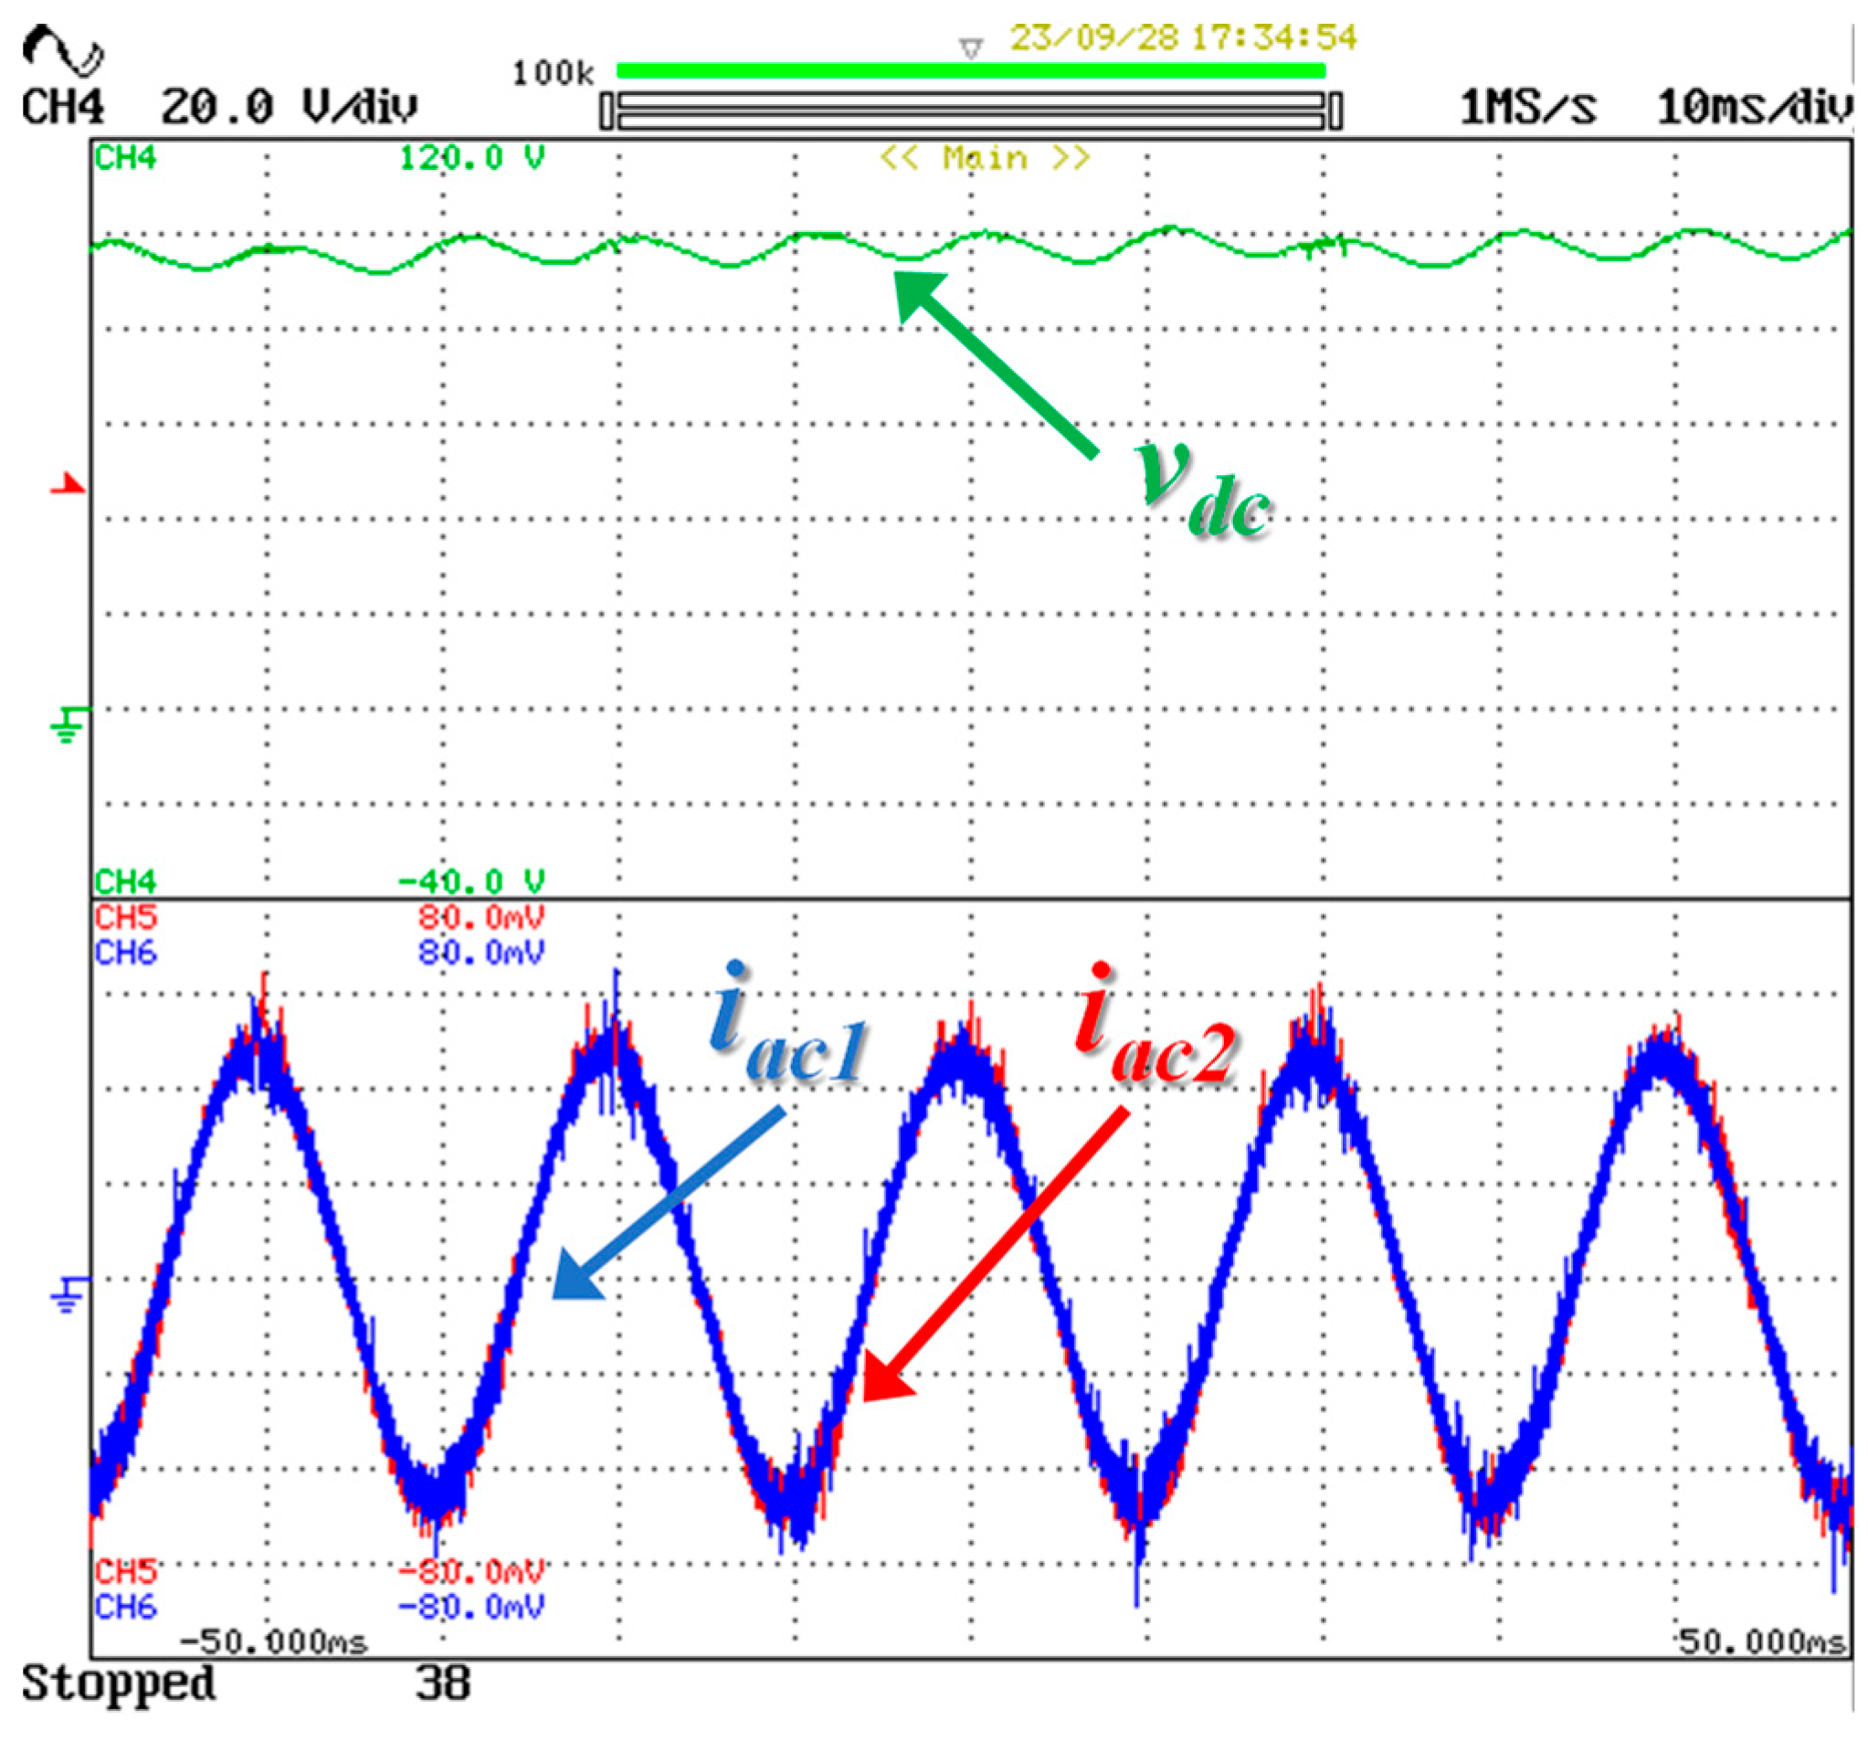Screen dimensions: 1868x1741
Task: Click the green acquisition memory bar
Action: click(970, 70)
